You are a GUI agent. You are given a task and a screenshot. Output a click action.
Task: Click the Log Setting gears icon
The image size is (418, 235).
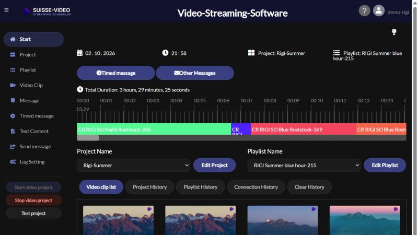pos(13,162)
